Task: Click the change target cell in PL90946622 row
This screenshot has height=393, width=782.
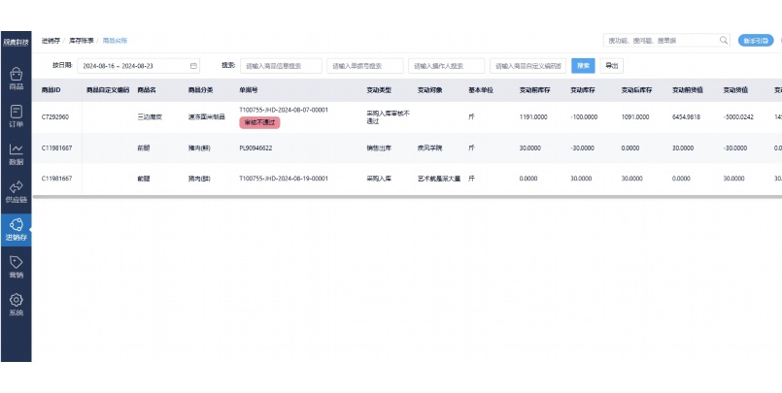Action: [x=430, y=147]
